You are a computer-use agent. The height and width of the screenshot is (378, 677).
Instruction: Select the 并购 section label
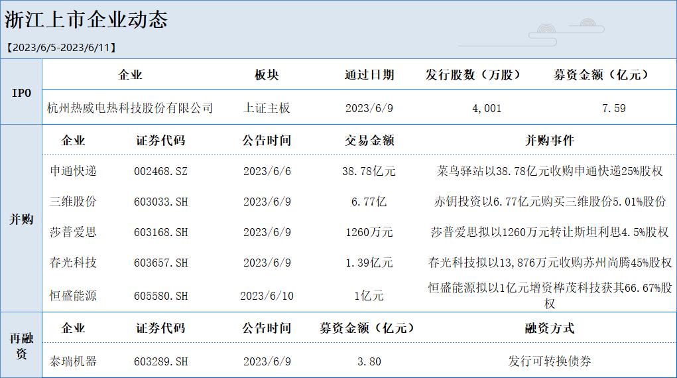pos(21,219)
